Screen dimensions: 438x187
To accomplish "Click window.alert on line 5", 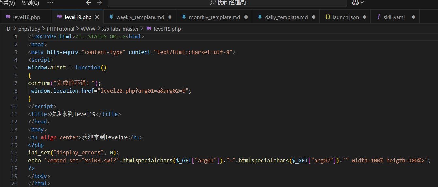I will pyautogui.click(x=47, y=67).
